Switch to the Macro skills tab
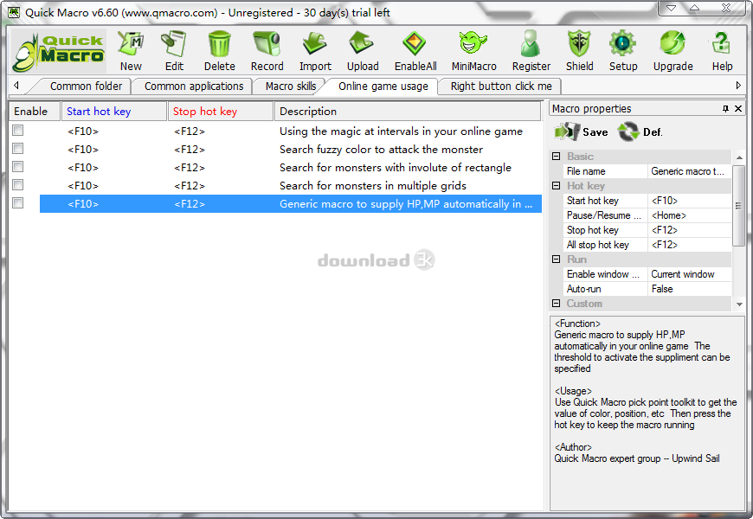 click(289, 86)
